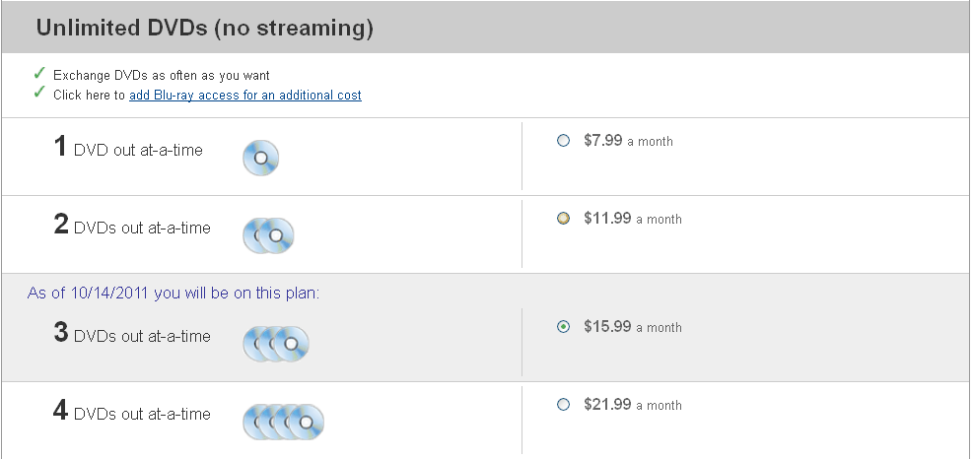Click the 2 DVDs out at-a-time label
Viewport: 973px width, 459px height.
(x=132, y=227)
